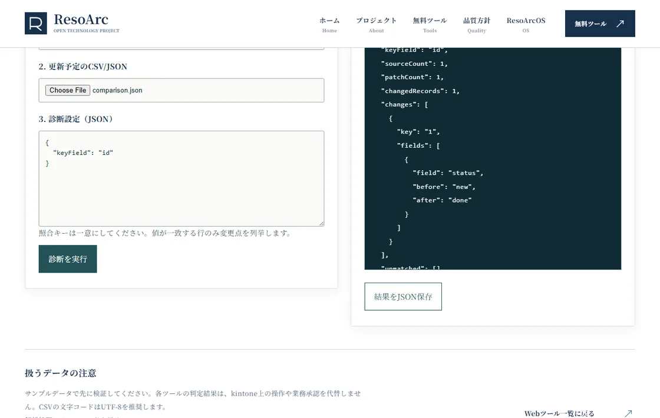
Task: Click the "sourceCount": 1 output line
Action: pos(414,64)
